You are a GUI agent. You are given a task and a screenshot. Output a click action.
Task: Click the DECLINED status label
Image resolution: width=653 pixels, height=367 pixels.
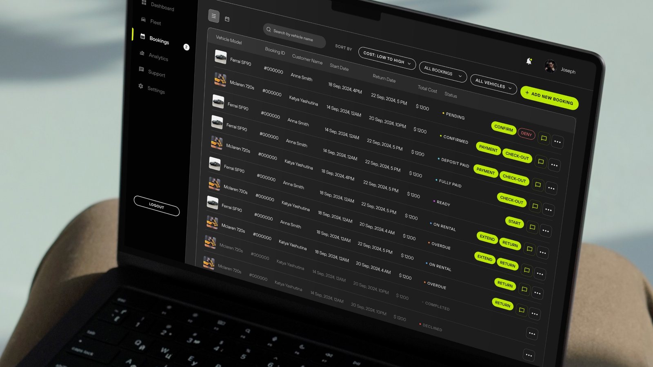click(x=431, y=327)
